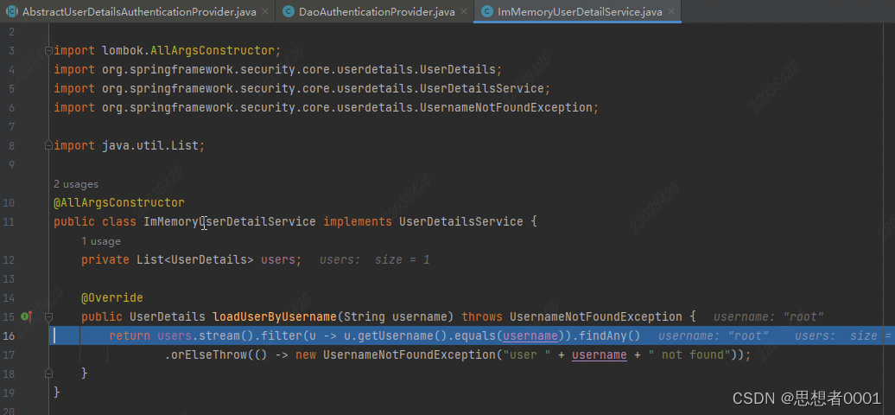Click line number 12 in the gutter
Screen dimensions: 895x415
[x=9, y=259]
